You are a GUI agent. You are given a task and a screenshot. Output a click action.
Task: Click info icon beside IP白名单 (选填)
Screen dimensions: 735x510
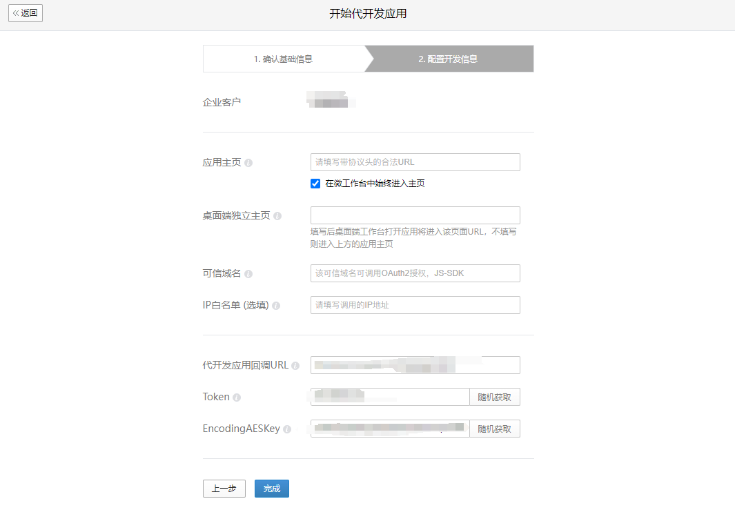(x=276, y=306)
